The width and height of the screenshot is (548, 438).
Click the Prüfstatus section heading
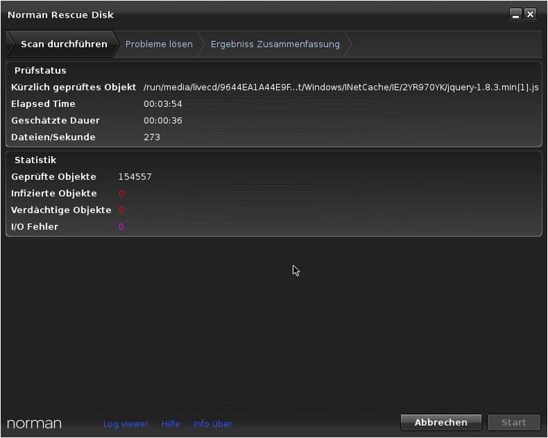40,71
